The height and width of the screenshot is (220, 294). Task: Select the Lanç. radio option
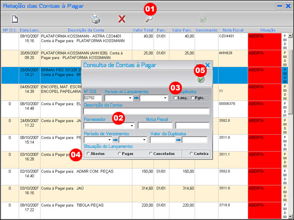click(x=175, y=98)
